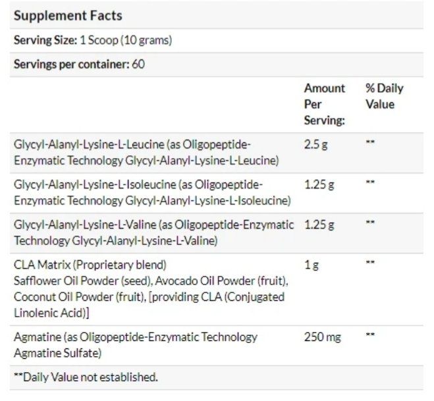
Task: Click the daily value asterisks in the CLA Matrix row
Action: pyautogui.click(x=370, y=263)
